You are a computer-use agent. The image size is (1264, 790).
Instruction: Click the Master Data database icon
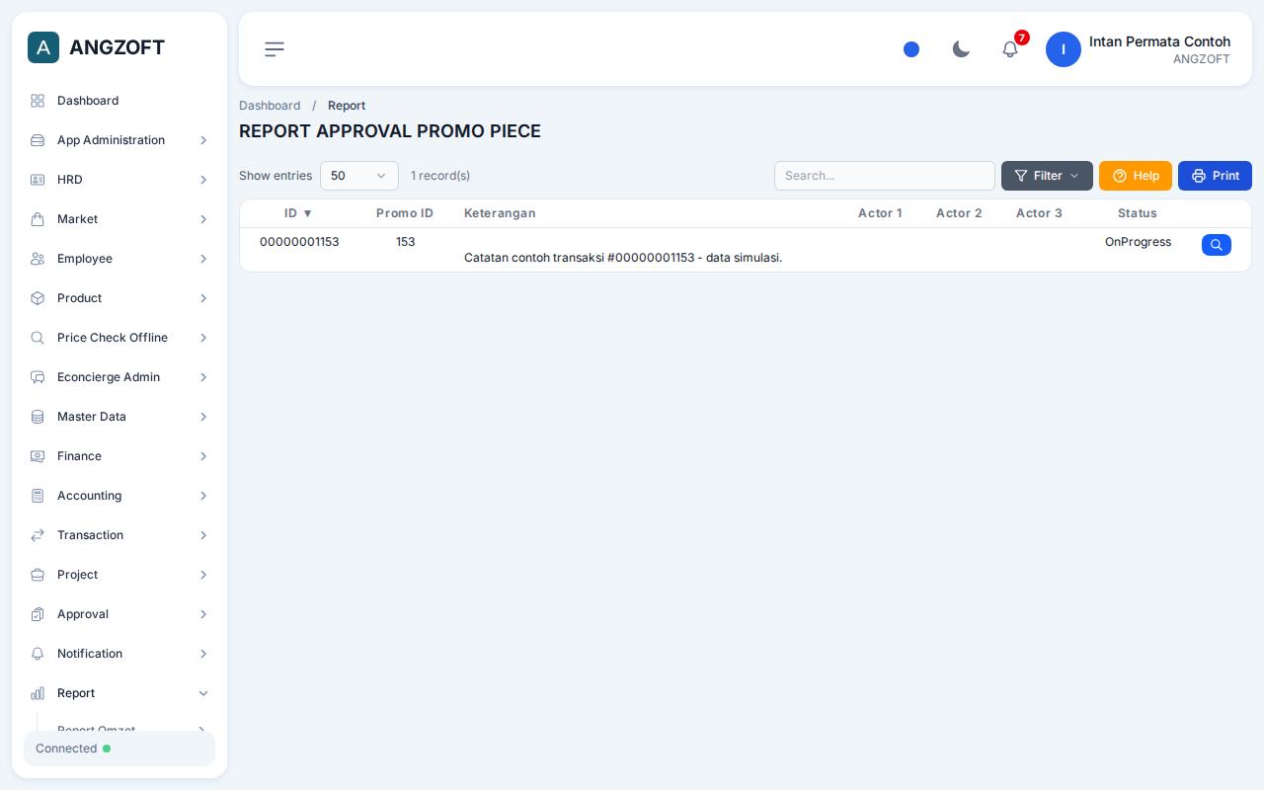coord(38,417)
